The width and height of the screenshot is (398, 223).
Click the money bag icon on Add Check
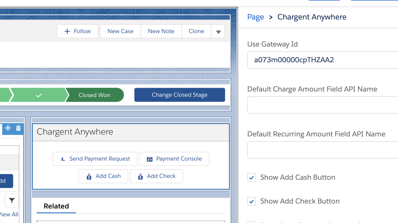[x=140, y=176]
